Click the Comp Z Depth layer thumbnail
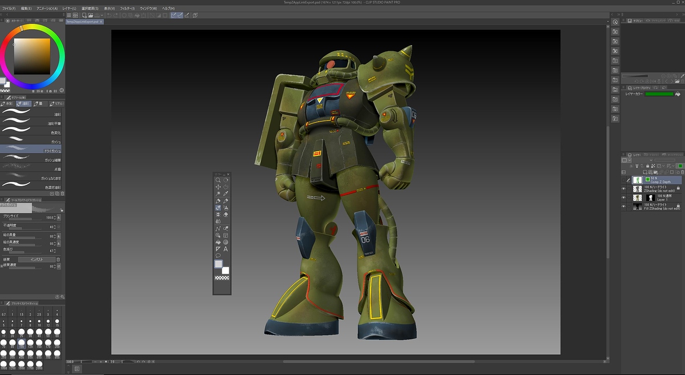Image resolution: width=685 pixels, height=375 pixels. pos(638,180)
